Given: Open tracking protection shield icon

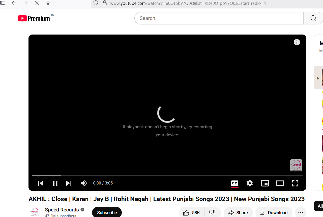Looking at the screenshot, I should pos(96,3).
